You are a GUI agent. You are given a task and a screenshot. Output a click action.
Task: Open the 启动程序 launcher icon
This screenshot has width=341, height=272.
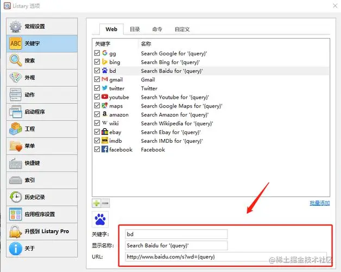tap(15, 112)
